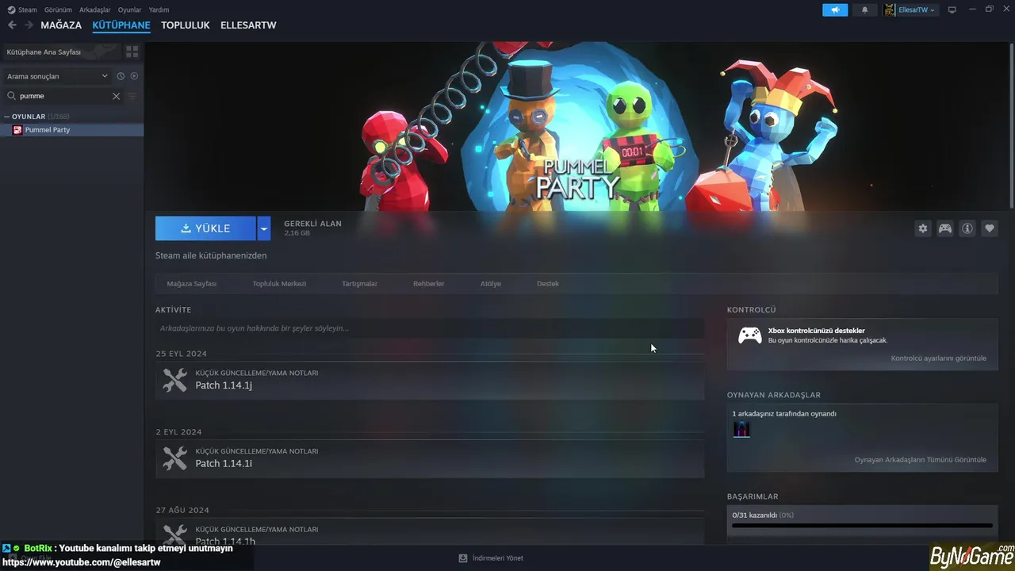This screenshot has height=571, width=1015.
Task: Open the notifications bell
Action: pyautogui.click(x=864, y=10)
